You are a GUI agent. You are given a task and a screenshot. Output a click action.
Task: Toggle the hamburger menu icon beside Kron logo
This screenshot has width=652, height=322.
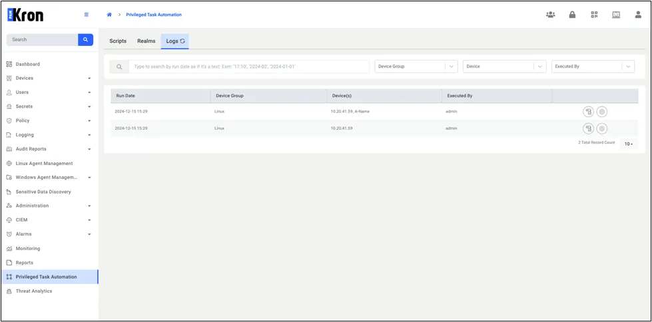(87, 15)
